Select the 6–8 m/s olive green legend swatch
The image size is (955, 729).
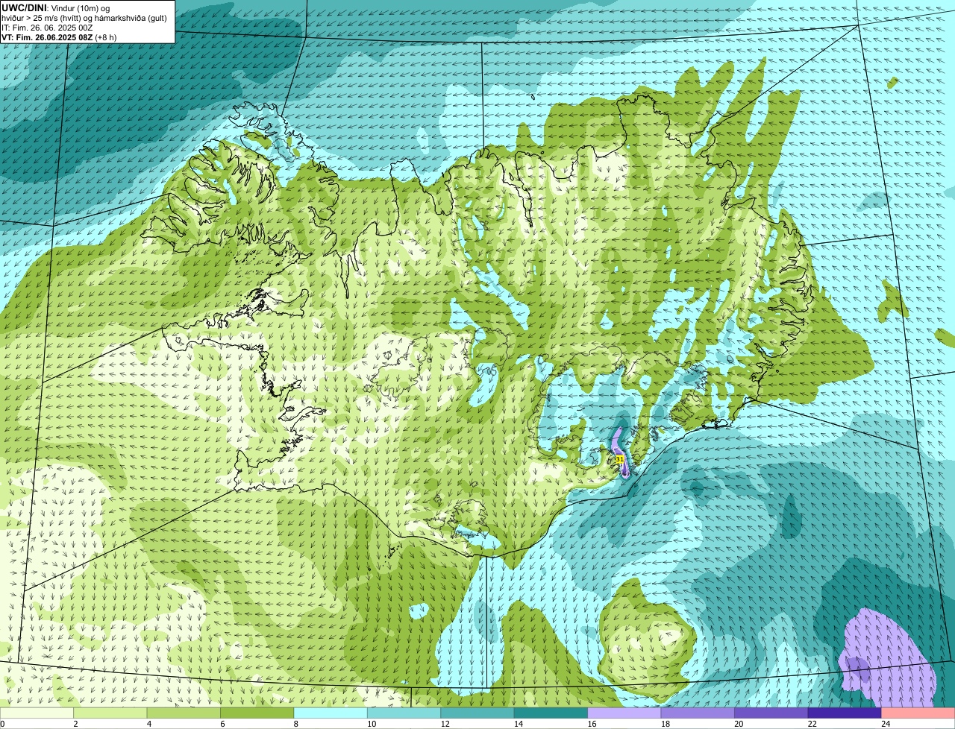click(x=257, y=713)
